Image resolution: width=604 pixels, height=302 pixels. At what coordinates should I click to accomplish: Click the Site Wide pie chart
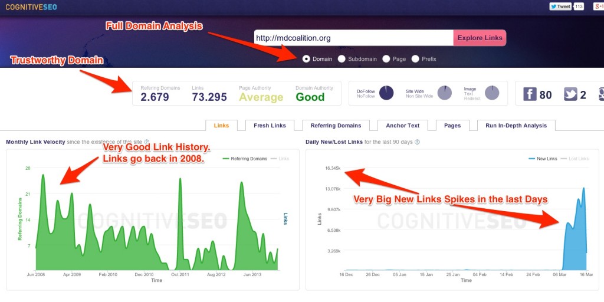pyautogui.click(x=445, y=93)
